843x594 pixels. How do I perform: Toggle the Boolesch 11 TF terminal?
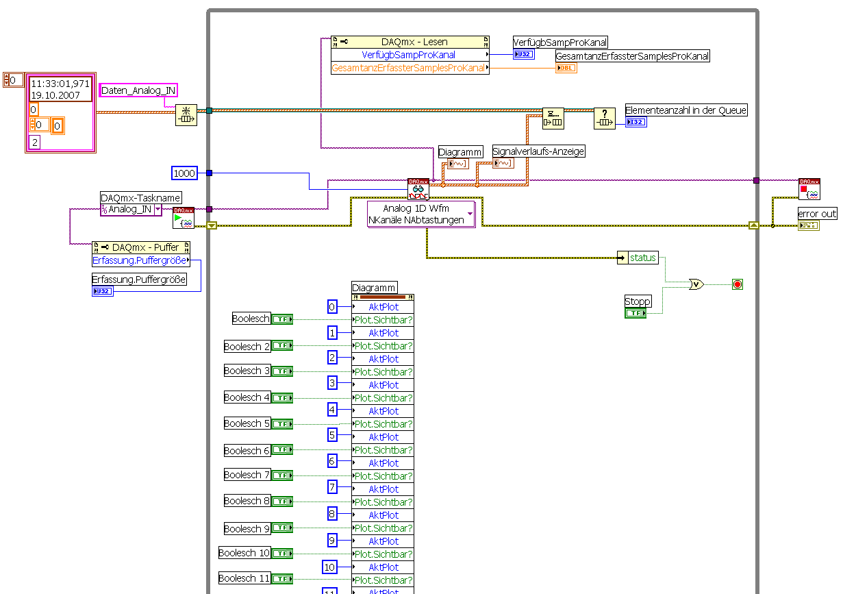point(282,579)
